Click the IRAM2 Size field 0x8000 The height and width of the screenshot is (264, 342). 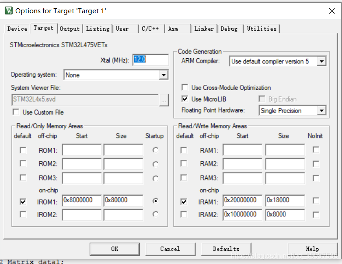tap(285, 215)
